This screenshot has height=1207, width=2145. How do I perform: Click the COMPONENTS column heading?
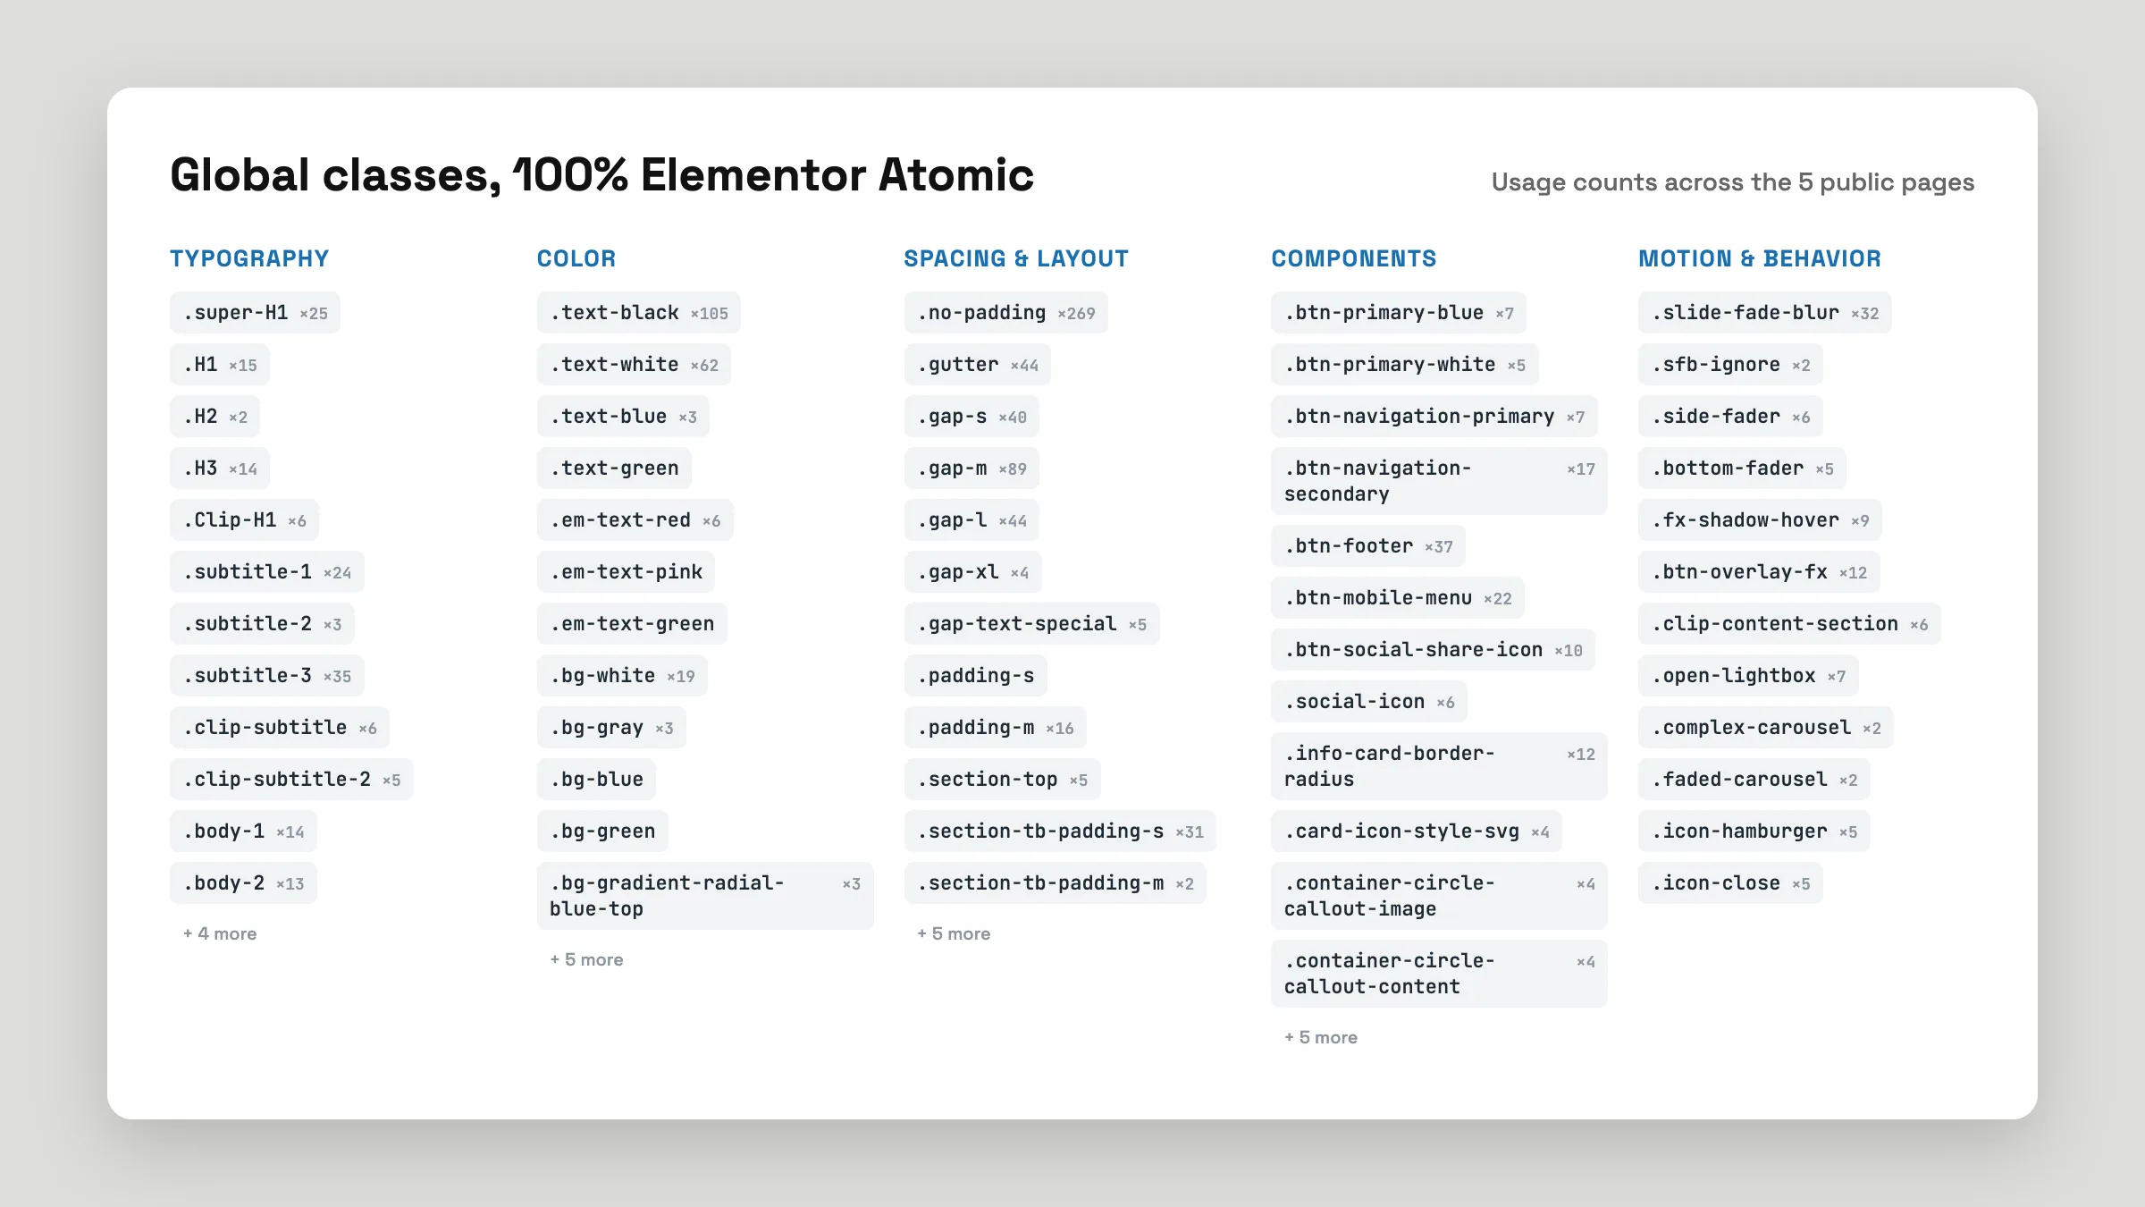pyautogui.click(x=1354, y=258)
